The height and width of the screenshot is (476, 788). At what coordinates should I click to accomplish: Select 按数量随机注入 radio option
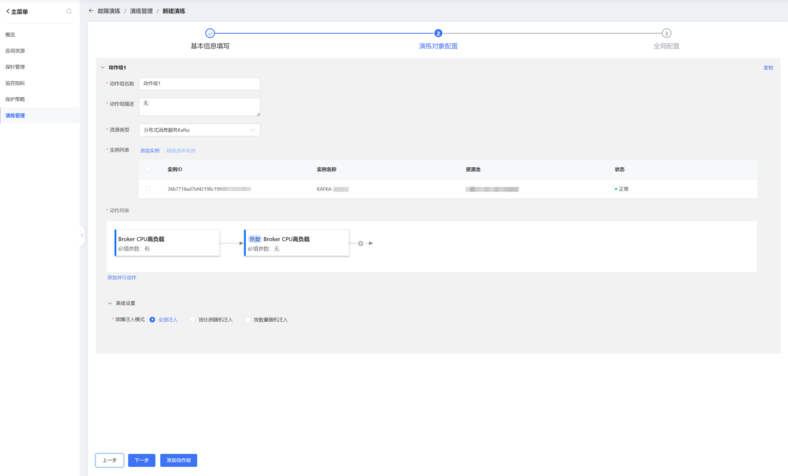tap(248, 319)
